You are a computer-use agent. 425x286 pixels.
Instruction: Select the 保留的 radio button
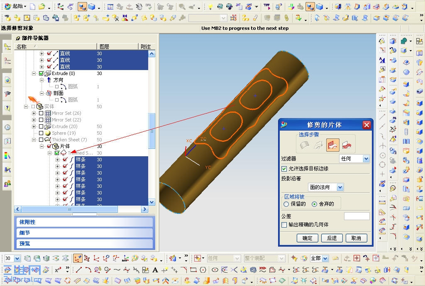click(x=286, y=204)
